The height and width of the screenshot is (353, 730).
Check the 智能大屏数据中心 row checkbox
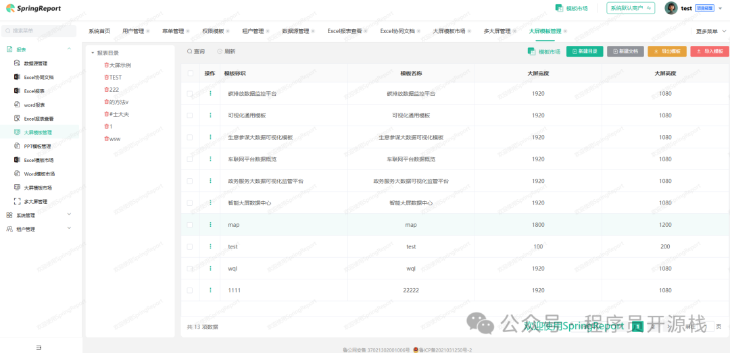coord(190,202)
